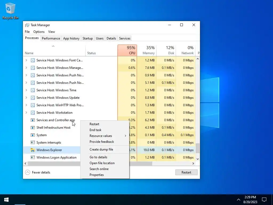The height and width of the screenshot is (205, 273).
Task: Click the Windows Logon Application icon
Action: pyautogui.click(x=33, y=157)
